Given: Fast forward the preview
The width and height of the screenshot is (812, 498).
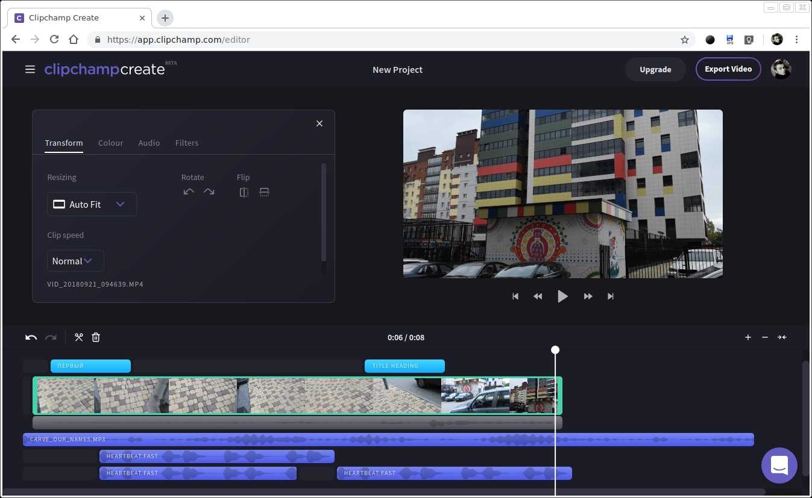Looking at the screenshot, I should [x=588, y=296].
